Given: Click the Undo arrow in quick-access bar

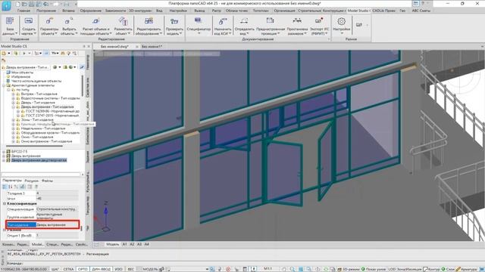Looking at the screenshot, I should pos(45,4).
